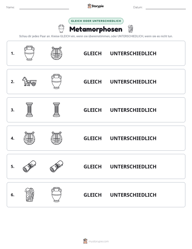The image size is (192, 249).
Task: Click the toga icon in row 6
Action: pyautogui.click(x=29, y=195)
